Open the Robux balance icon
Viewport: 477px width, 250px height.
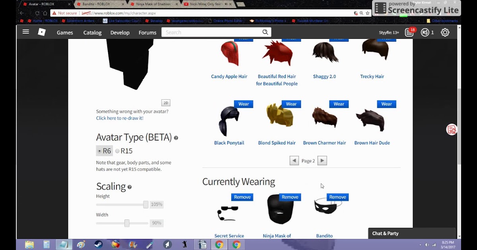point(425,33)
